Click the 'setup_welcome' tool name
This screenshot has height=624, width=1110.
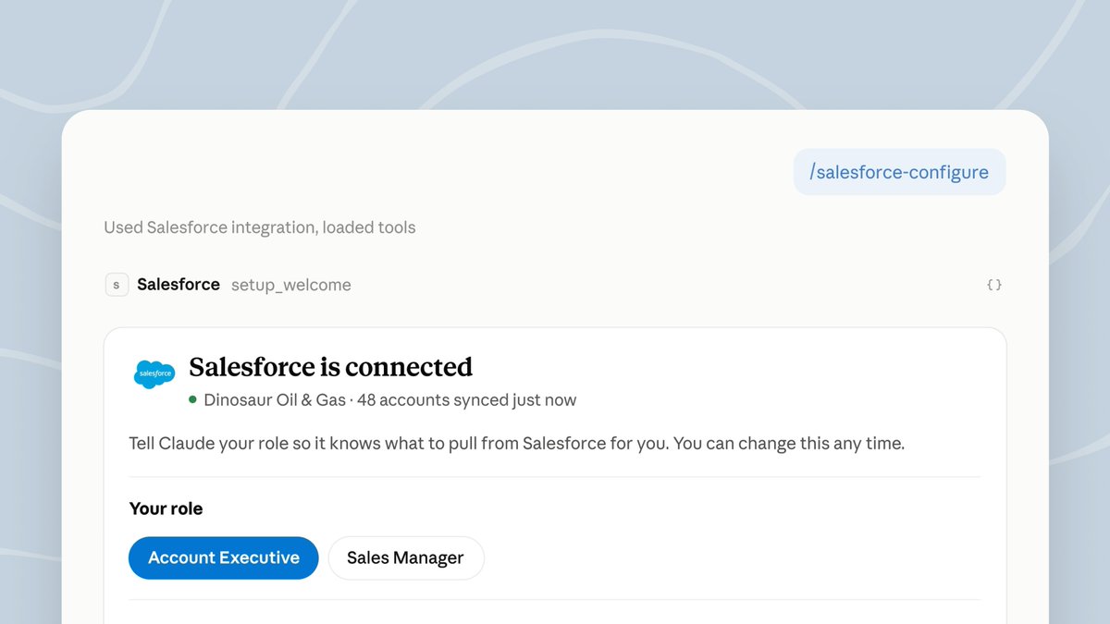(291, 285)
